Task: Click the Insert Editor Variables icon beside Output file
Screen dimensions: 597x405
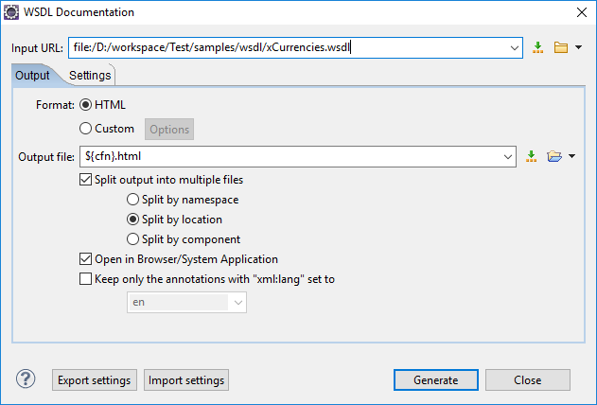Action: 532,156
